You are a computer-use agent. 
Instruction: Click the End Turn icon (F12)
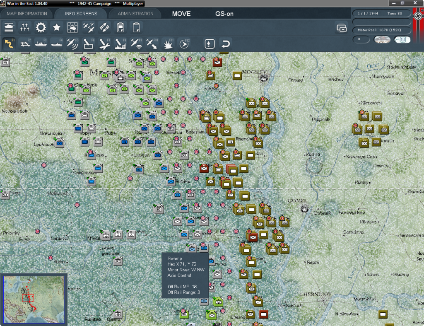pyautogui.click(x=184, y=44)
